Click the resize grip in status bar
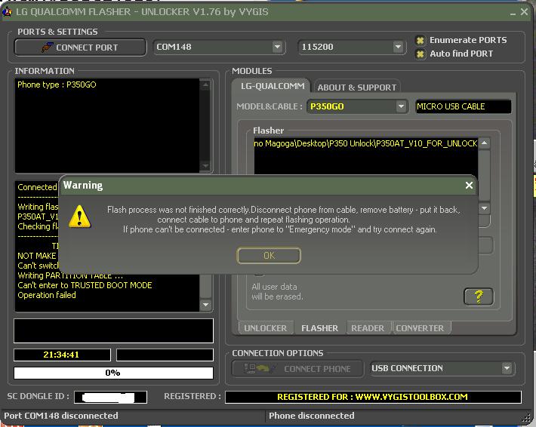This screenshot has height=427, width=536. 527,418
